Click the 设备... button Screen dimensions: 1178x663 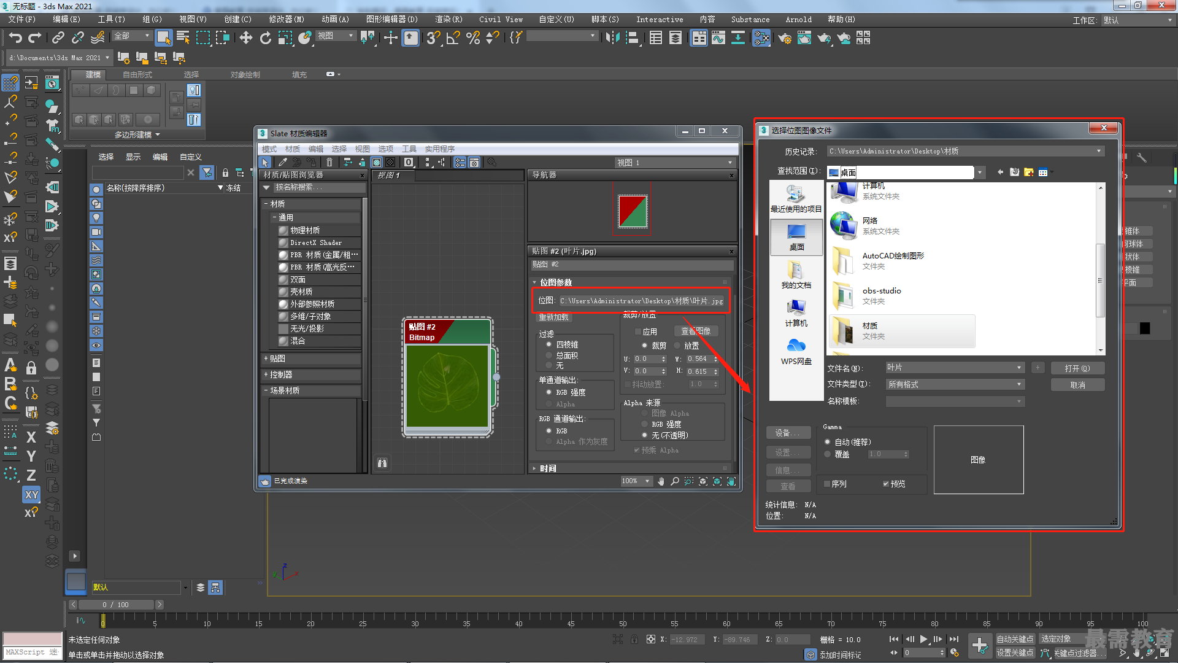788,433
